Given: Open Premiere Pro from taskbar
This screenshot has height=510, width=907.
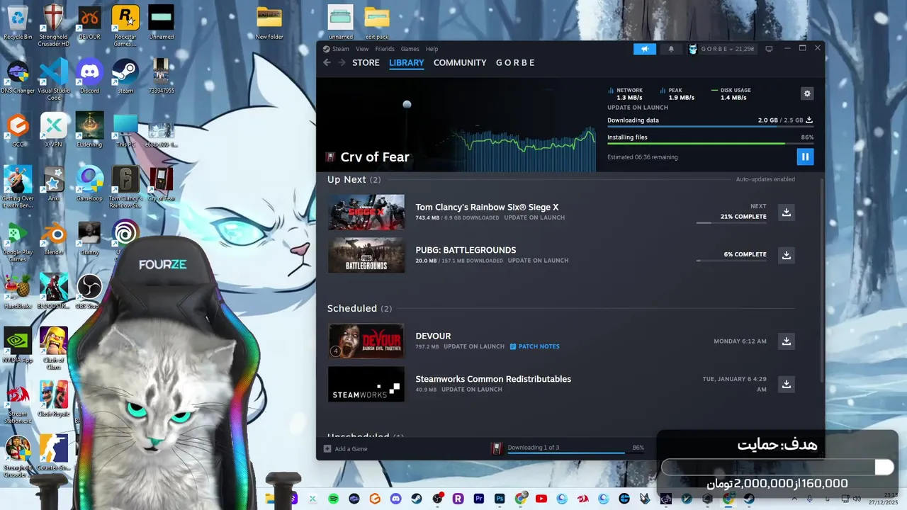Looking at the screenshot, I should pos(479,499).
